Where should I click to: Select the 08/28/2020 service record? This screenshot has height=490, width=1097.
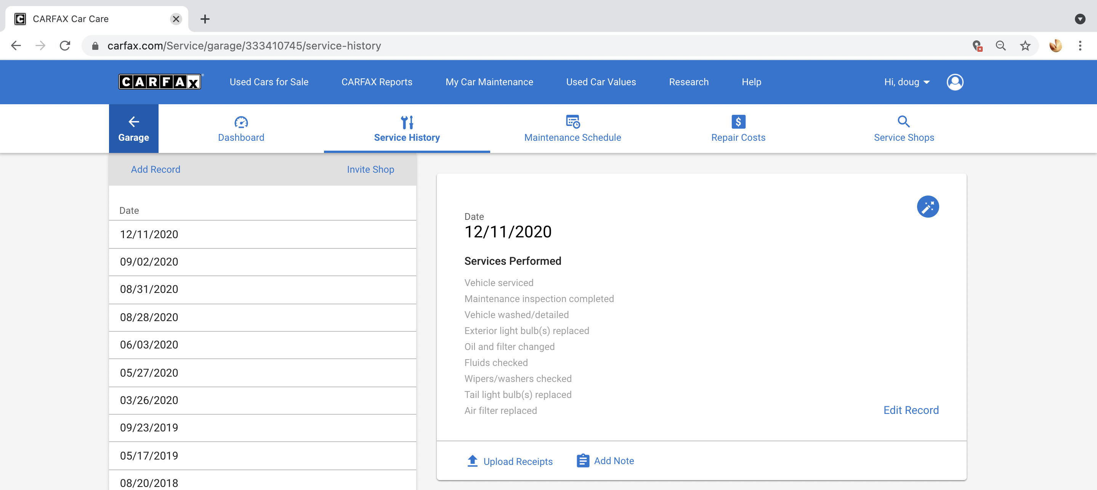coord(262,317)
